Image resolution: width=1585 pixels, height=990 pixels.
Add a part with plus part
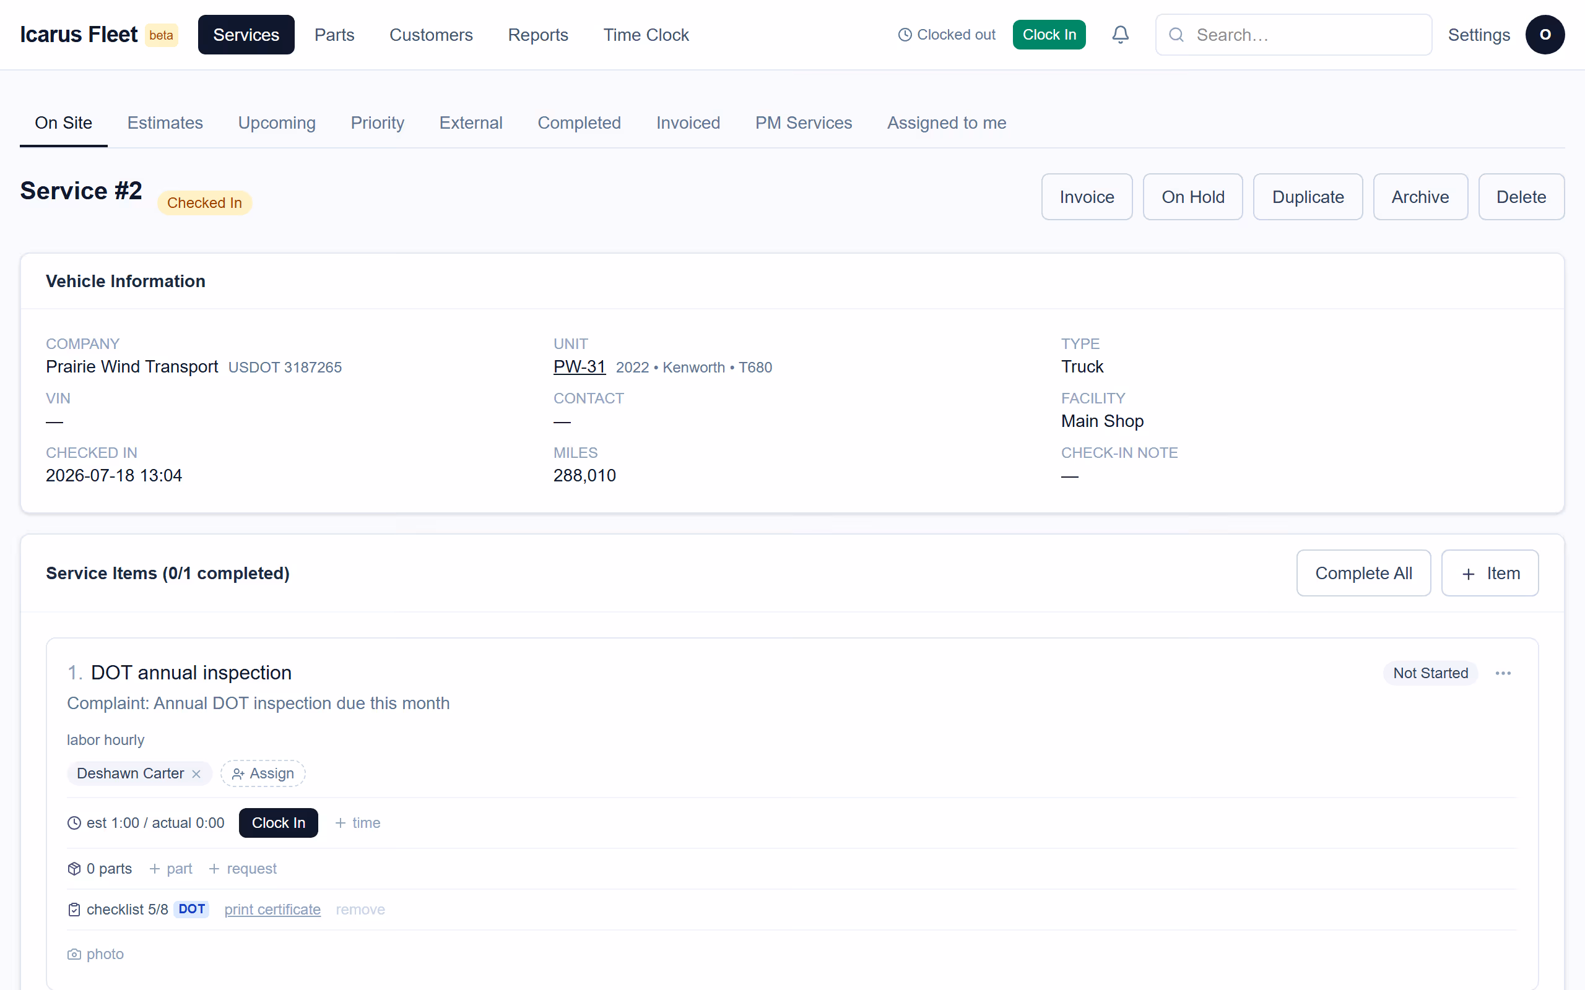(x=171, y=869)
